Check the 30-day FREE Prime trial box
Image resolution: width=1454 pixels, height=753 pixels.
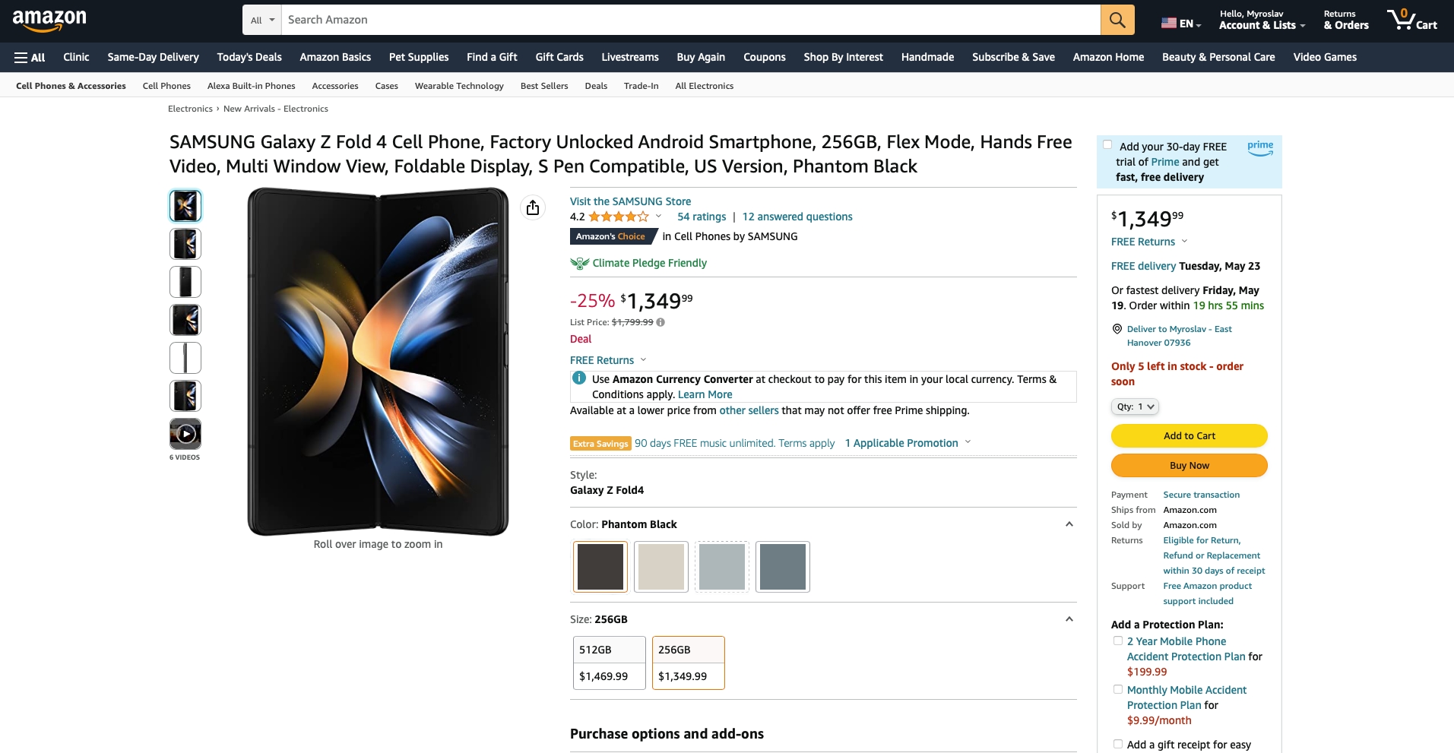(1107, 145)
